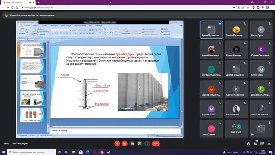
Task: Open the Meet more options menu
Action: click(147, 143)
